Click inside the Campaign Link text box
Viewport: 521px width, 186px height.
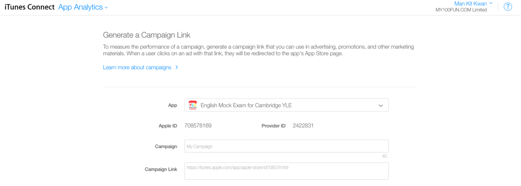pos(286,171)
